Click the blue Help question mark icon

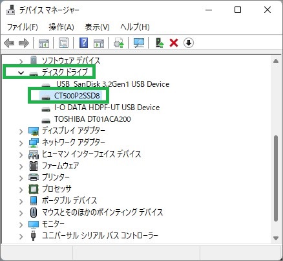click(83, 43)
